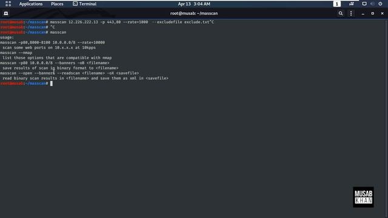Screen dimensions: 388x218
Task: Open the network connections tray icon
Action: [352, 4]
